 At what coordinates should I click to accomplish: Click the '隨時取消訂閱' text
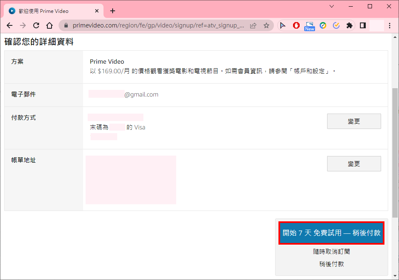pos(331,252)
